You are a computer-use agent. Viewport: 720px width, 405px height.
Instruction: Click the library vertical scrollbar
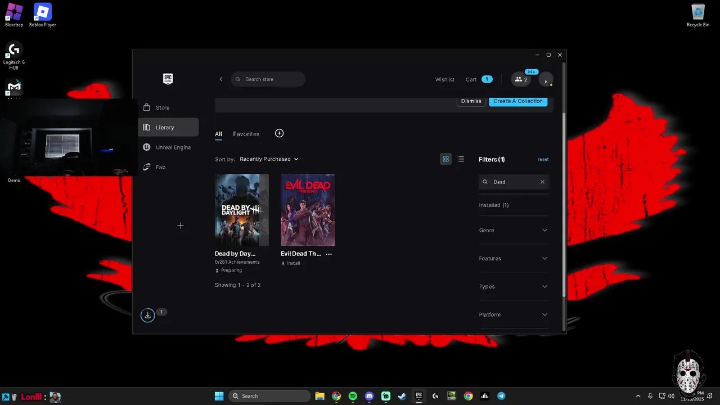tap(564, 205)
